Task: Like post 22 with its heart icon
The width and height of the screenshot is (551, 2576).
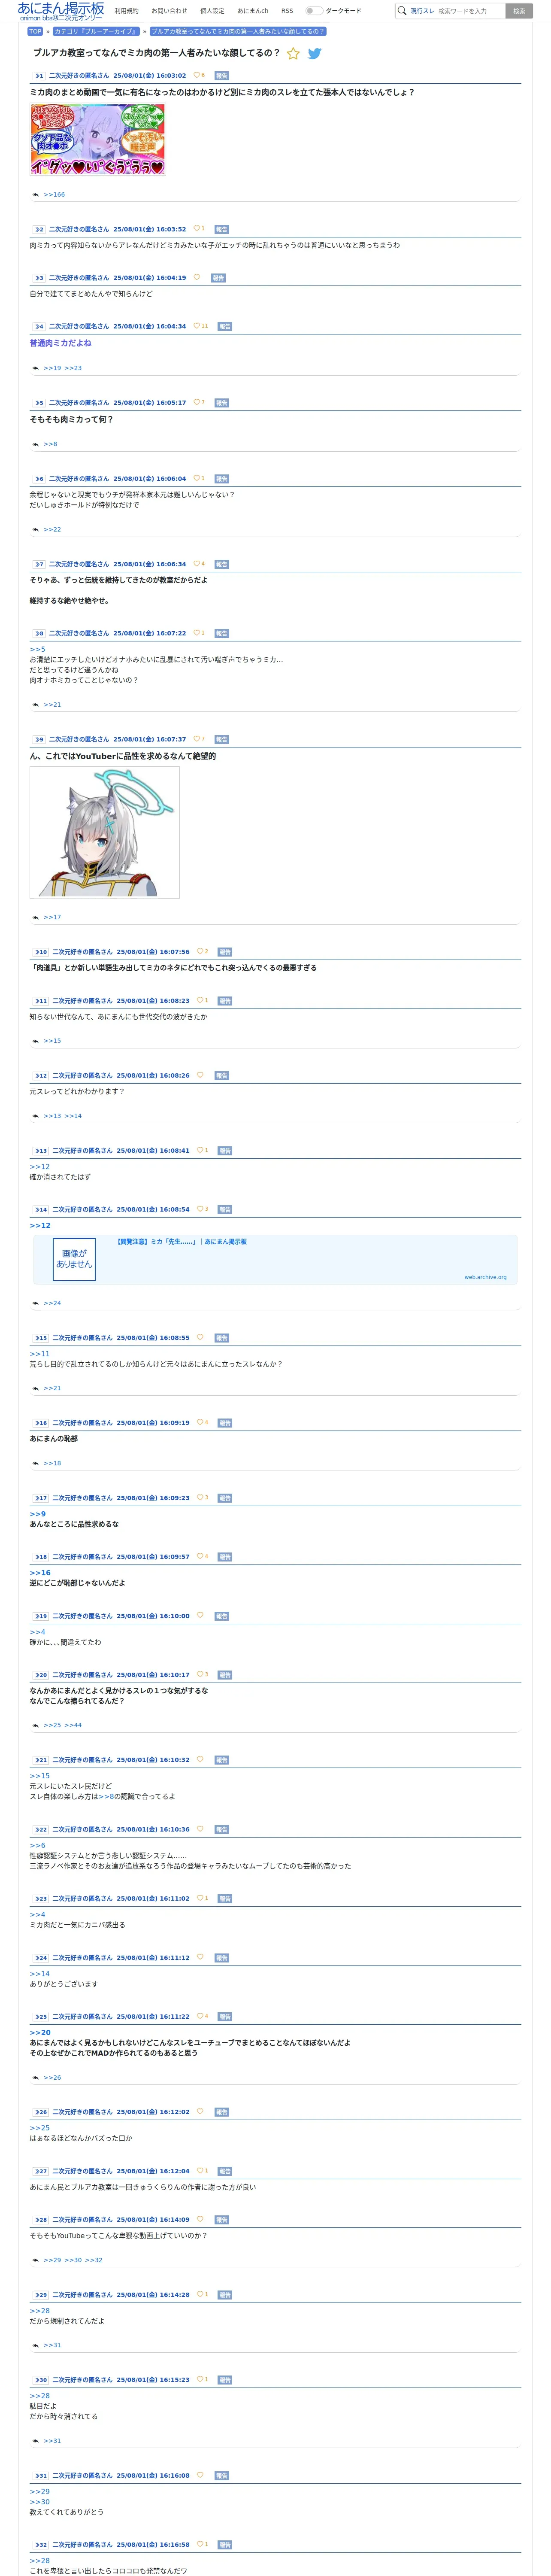Action: pyautogui.click(x=200, y=1829)
